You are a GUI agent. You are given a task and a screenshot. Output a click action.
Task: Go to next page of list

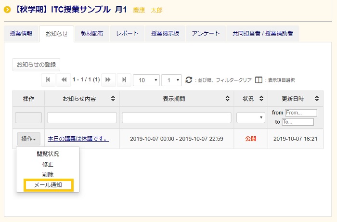coord(108,79)
